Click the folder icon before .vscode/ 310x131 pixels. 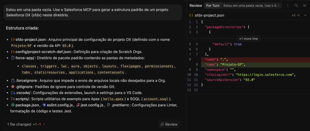pos(13,93)
